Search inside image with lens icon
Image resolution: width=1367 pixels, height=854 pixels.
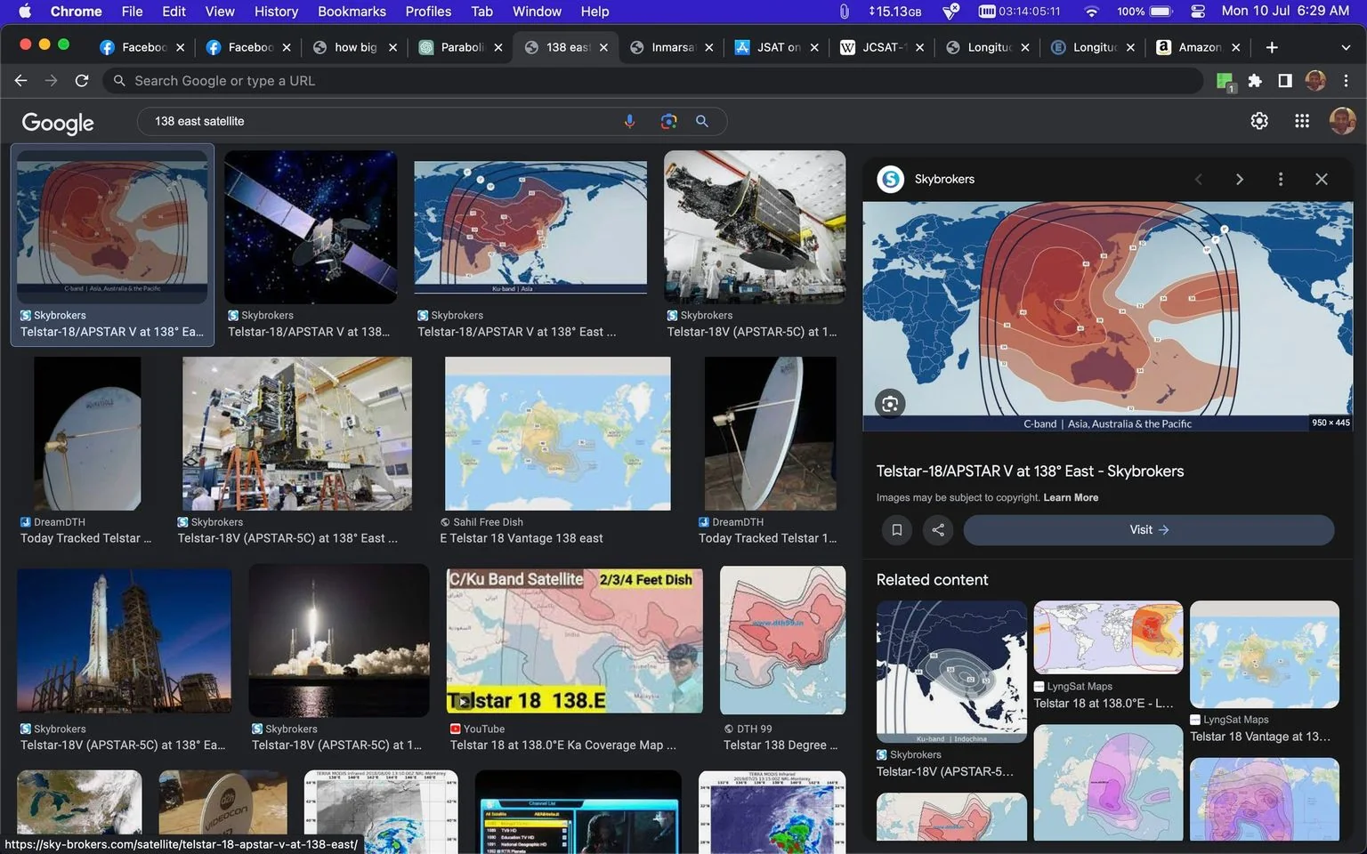[889, 404]
